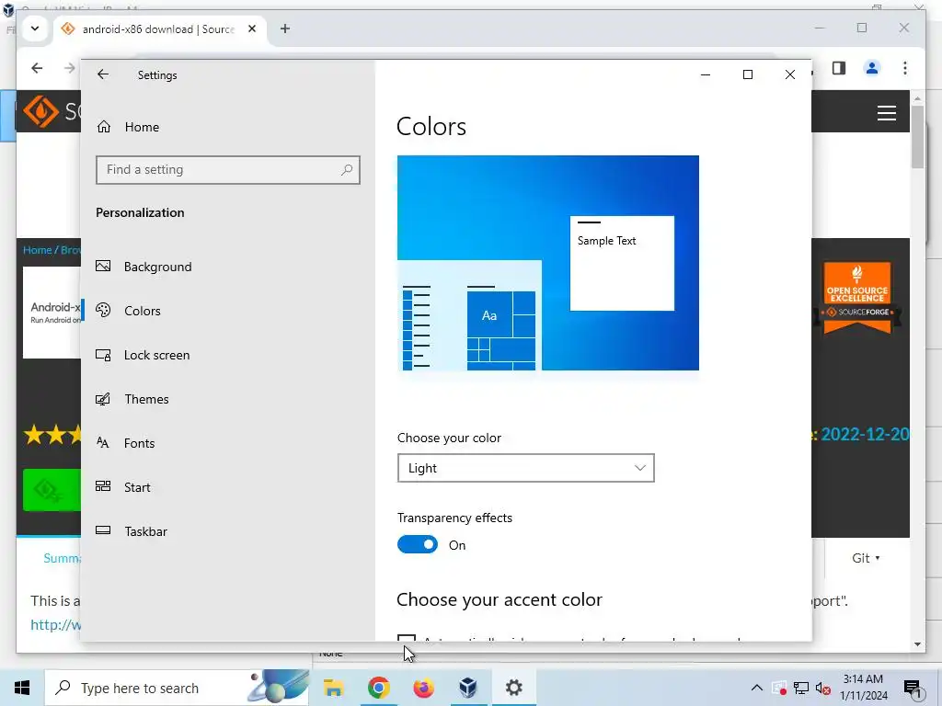Screen dimensions: 942x706
Task: Click Open Source Excellence badge
Action: 857,297
